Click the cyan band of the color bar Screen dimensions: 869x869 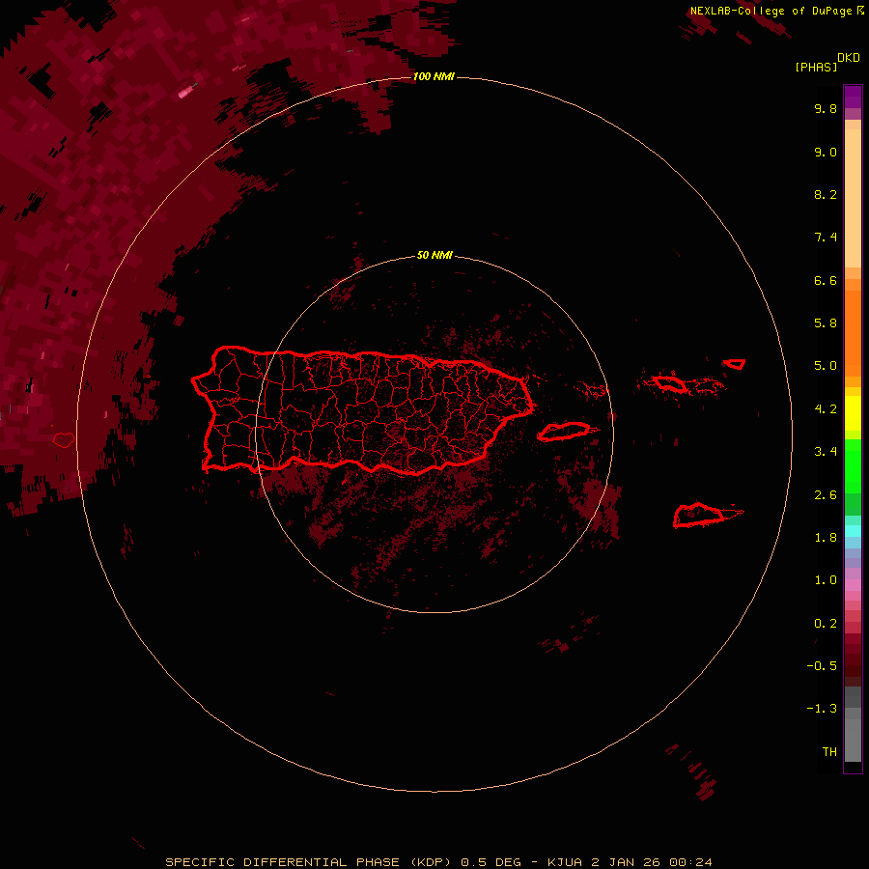point(853,530)
